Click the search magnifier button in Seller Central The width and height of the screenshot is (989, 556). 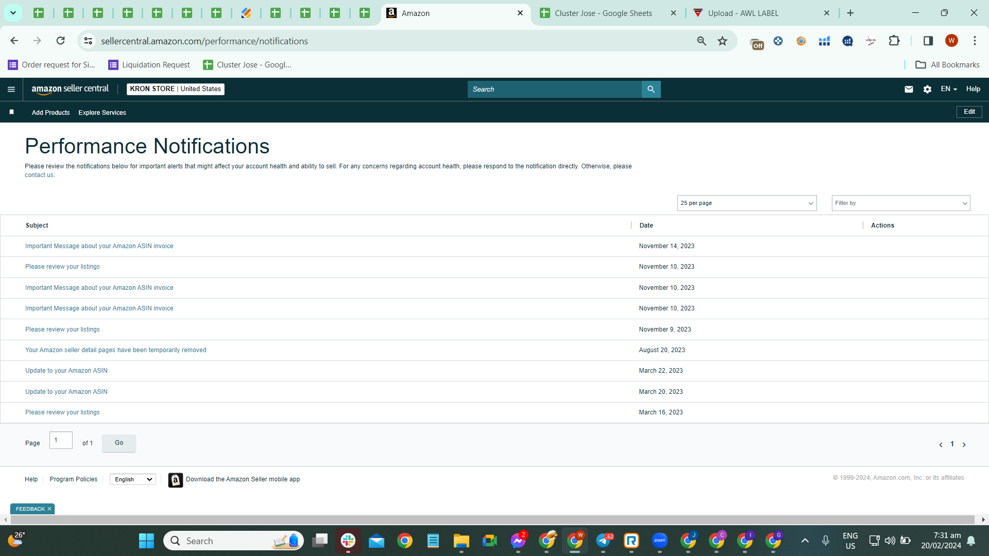pyautogui.click(x=651, y=89)
